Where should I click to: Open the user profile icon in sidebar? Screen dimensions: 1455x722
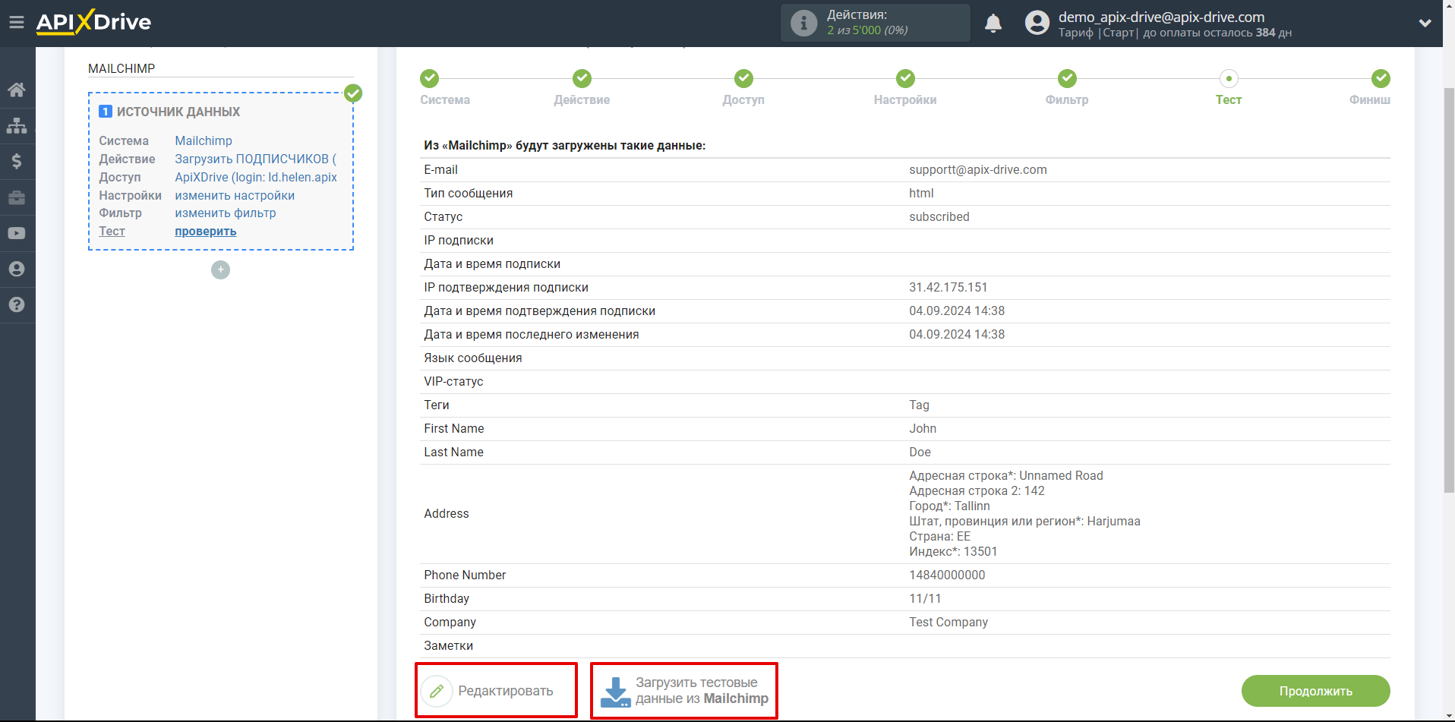(17, 269)
